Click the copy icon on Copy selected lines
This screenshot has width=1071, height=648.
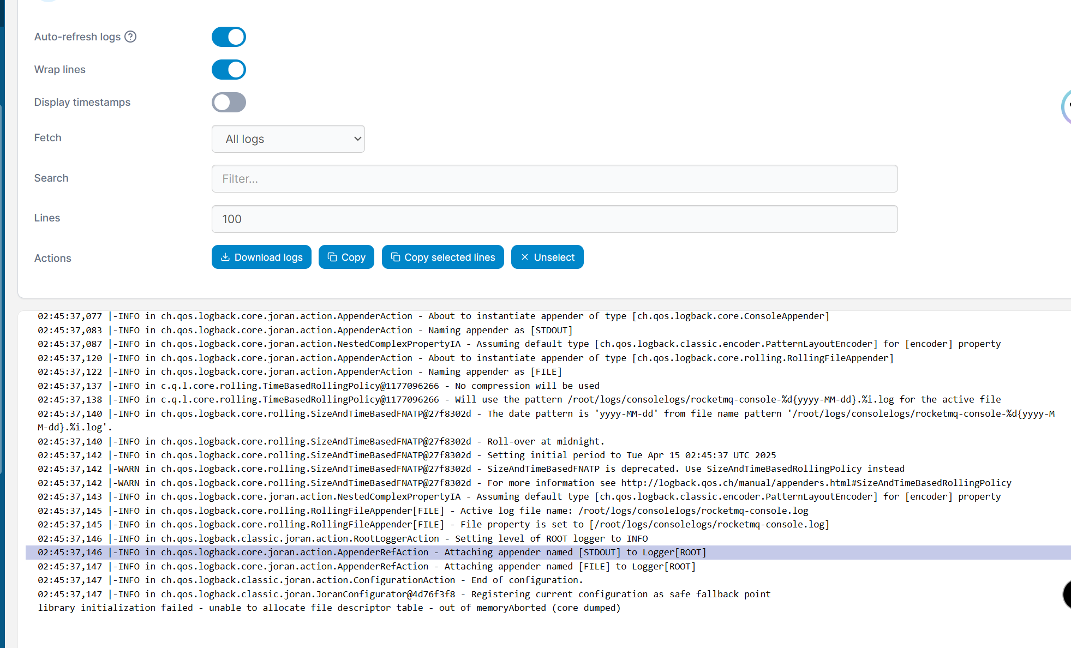395,257
